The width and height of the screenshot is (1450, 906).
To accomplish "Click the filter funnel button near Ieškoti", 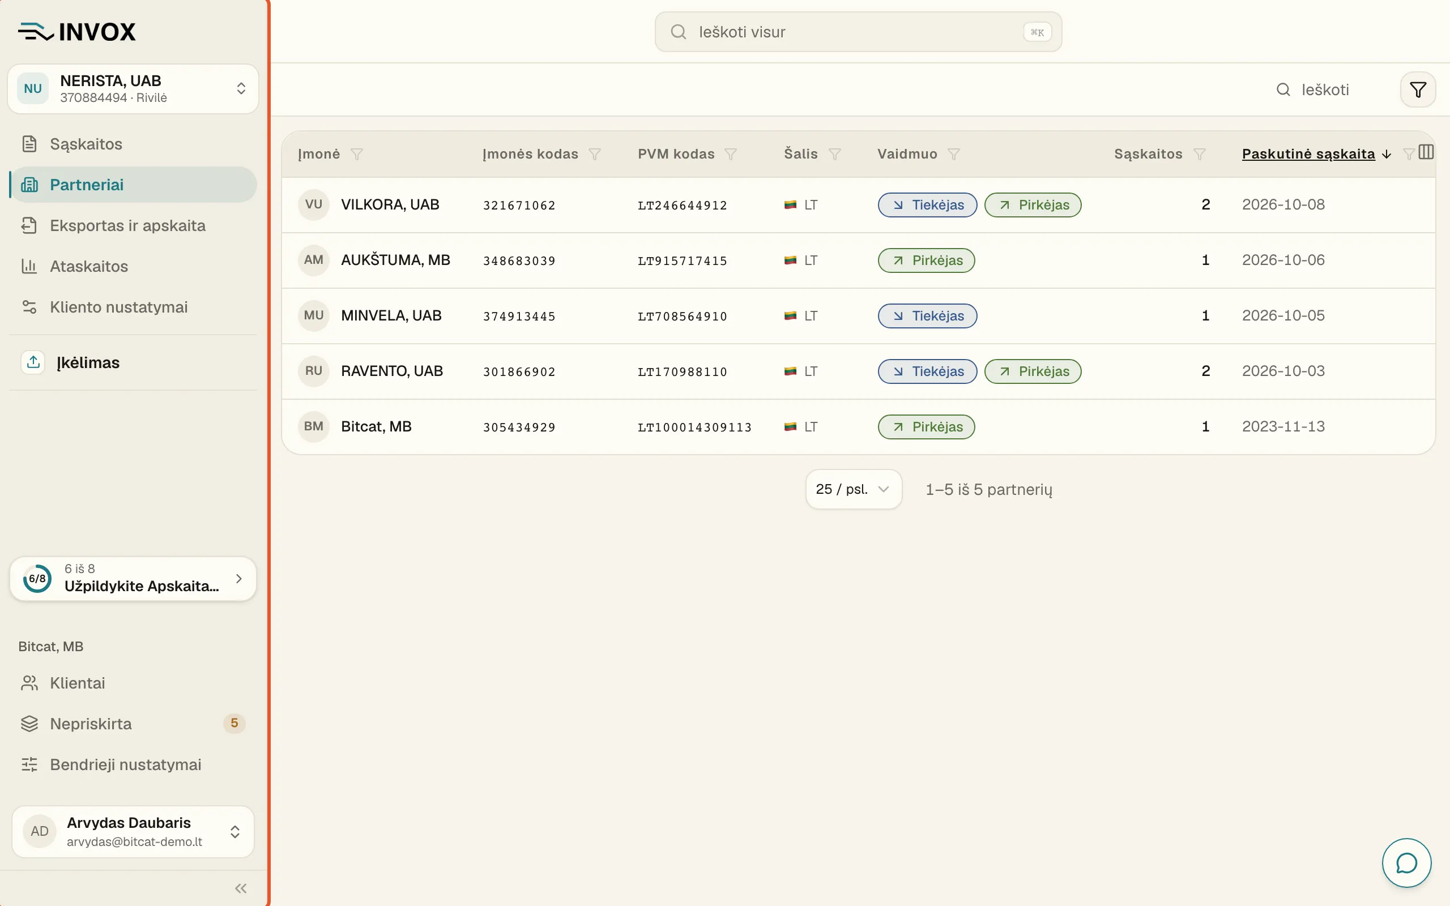I will click(x=1418, y=90).
